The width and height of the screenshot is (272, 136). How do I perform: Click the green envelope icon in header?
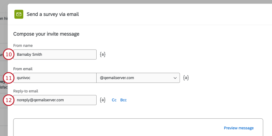[x=19, y=14]
